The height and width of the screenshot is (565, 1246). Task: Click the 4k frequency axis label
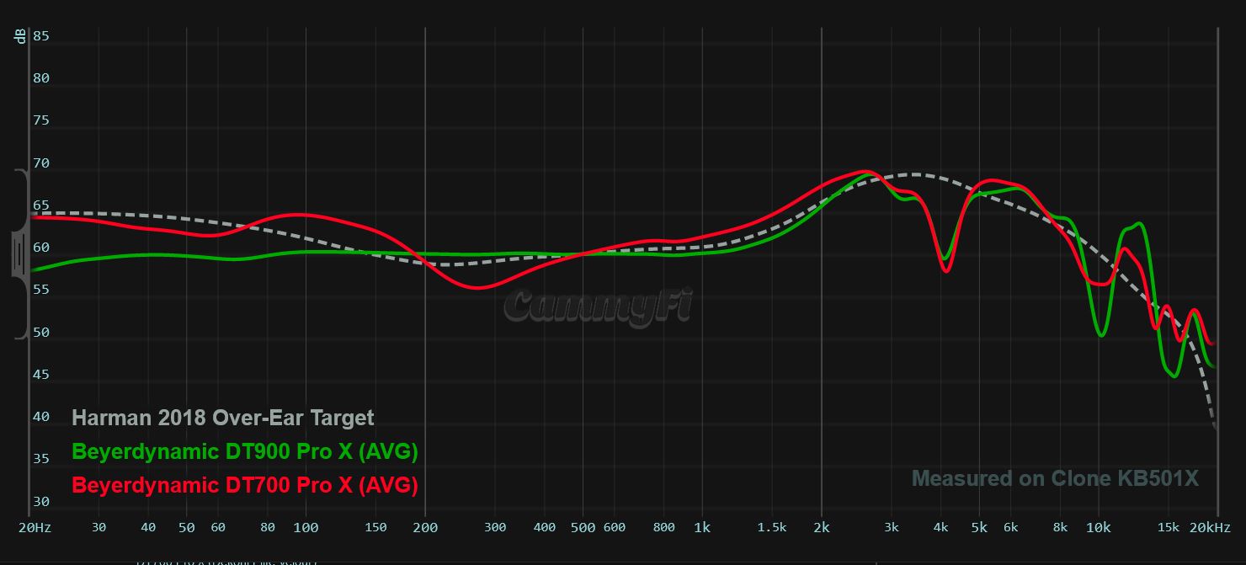point(940,527)
